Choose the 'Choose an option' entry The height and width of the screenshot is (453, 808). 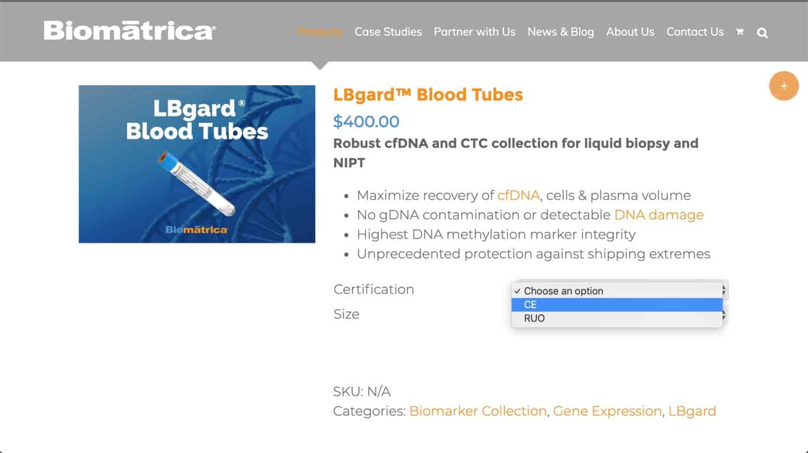coord(617,291)
